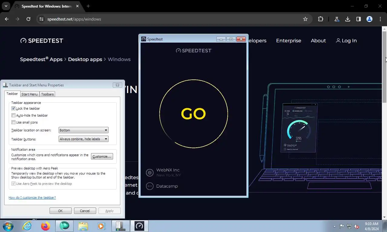The height and width of the screenshot is (232, 387).
Task: Reload the Speedtest page
Action: [28, 19]
